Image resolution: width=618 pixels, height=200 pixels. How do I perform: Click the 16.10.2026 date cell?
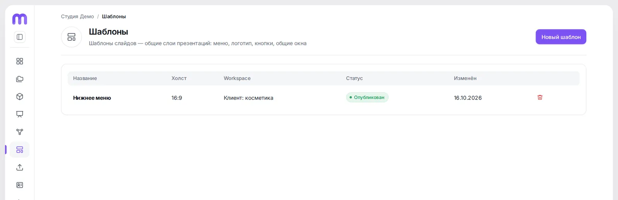(468, 98)
